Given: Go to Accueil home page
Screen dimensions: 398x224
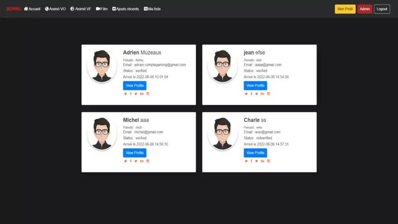Looking at the screenshot, I should coord(32,9).
